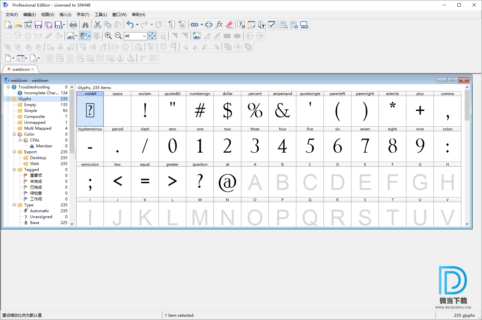The image size is (482, 320).
Task: Collapse the Tagged tree node
Action: pos(14,170)
